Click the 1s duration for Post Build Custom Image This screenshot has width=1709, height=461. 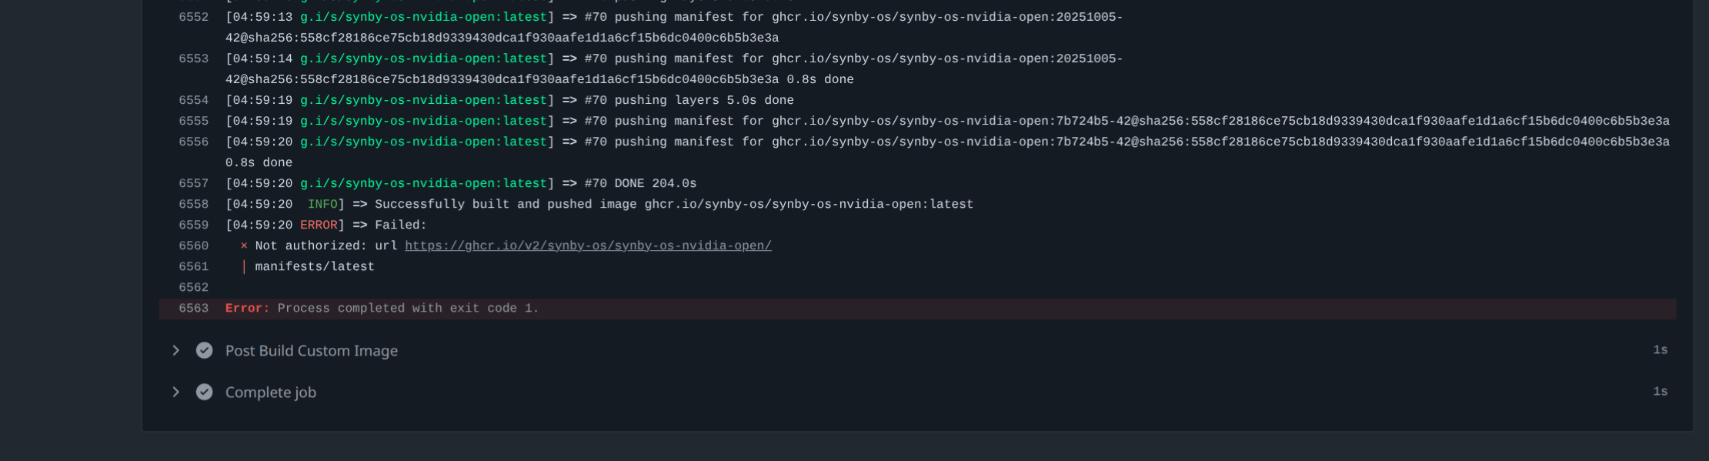1660,350
